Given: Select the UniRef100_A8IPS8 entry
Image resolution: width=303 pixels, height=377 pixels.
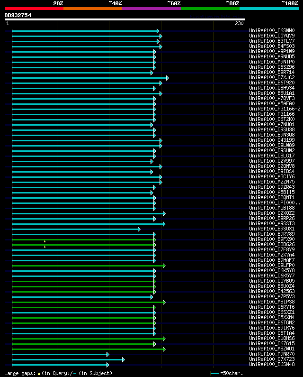Looking at the screenshot, I should click(272, 302).
